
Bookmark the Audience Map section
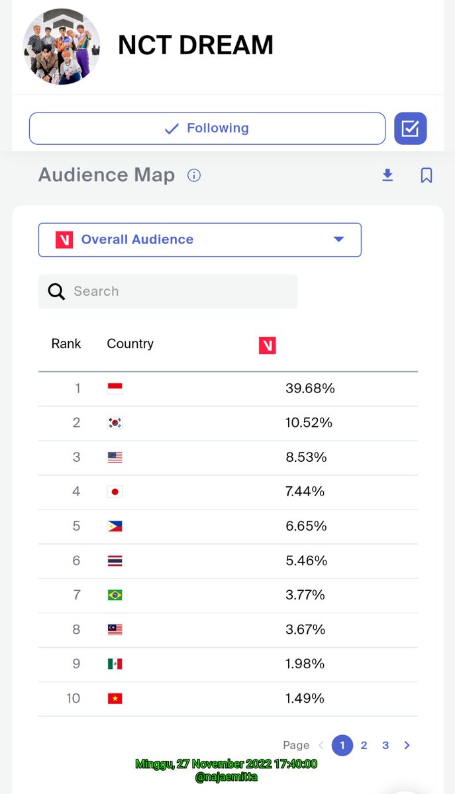(x=427, y=175)
